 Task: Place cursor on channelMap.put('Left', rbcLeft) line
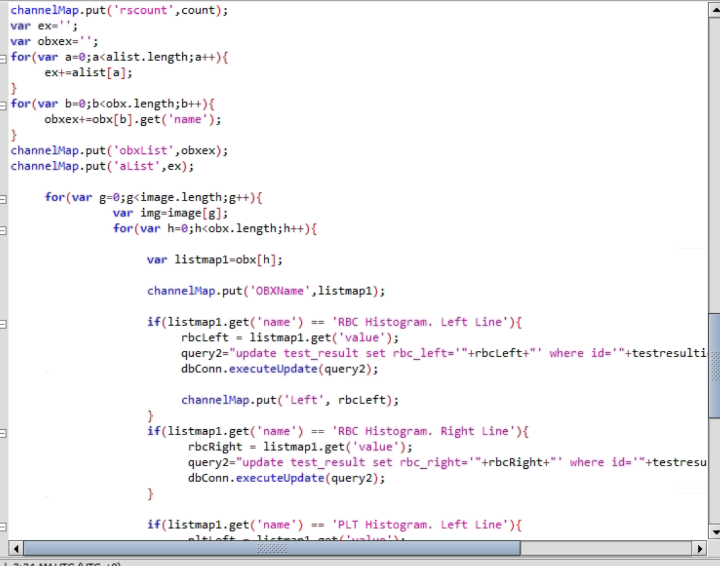click(x=290, y=400)
